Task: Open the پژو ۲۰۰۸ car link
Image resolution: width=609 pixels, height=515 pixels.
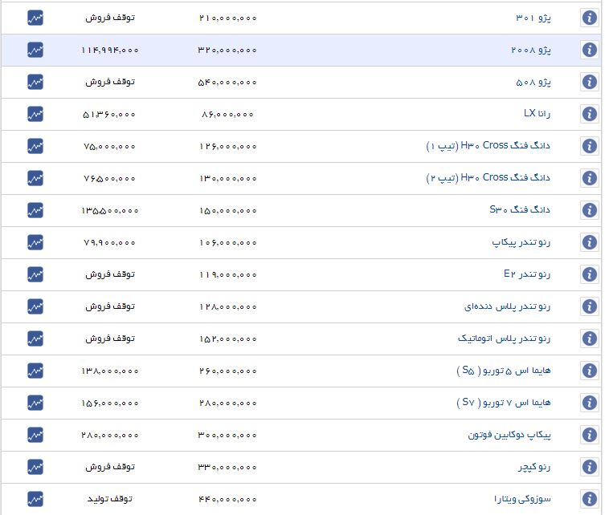Action: pos(531,50)
